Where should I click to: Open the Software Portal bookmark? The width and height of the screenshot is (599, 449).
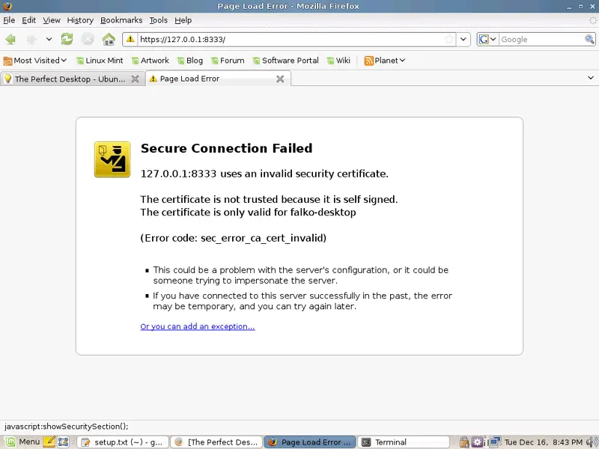[x=286, y=61]
